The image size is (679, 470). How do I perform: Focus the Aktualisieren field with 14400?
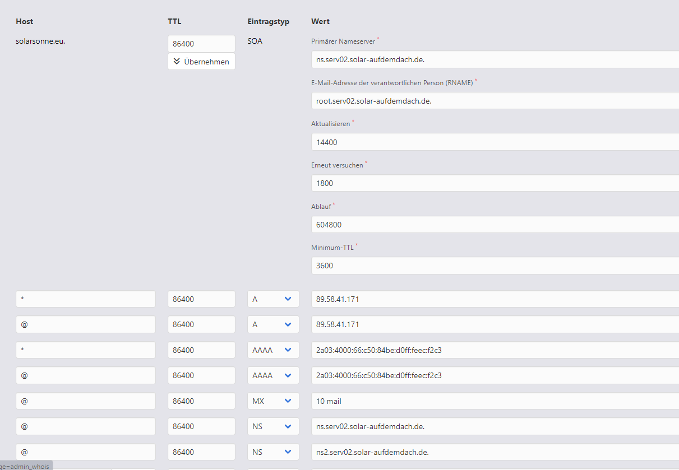point(493,142)
